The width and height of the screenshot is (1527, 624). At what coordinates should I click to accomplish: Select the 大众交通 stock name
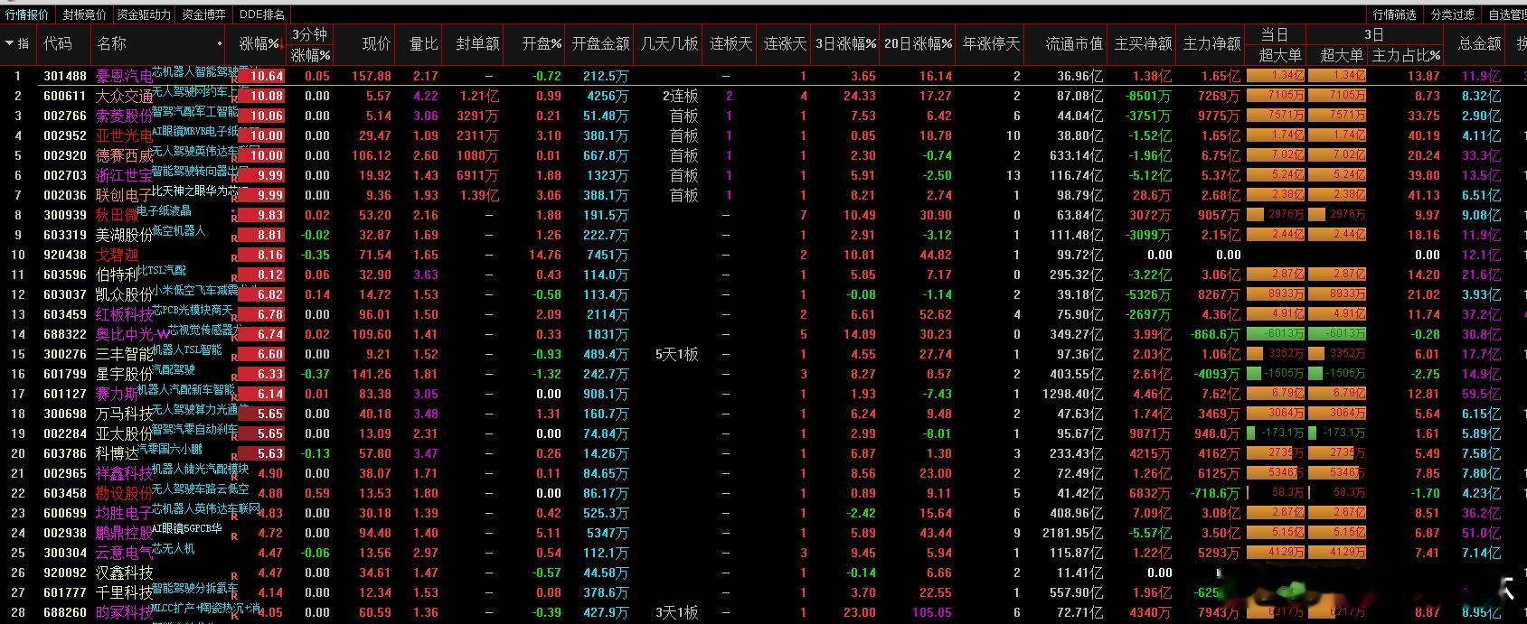[x=125, y=96]
